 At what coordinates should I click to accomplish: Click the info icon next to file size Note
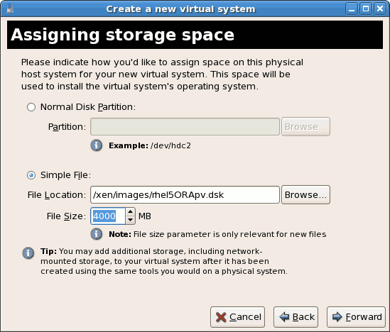click(x=96, y=234)
